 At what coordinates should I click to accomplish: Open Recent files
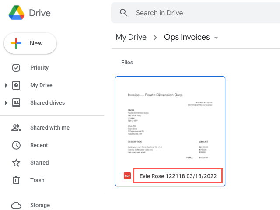[39, 145]
